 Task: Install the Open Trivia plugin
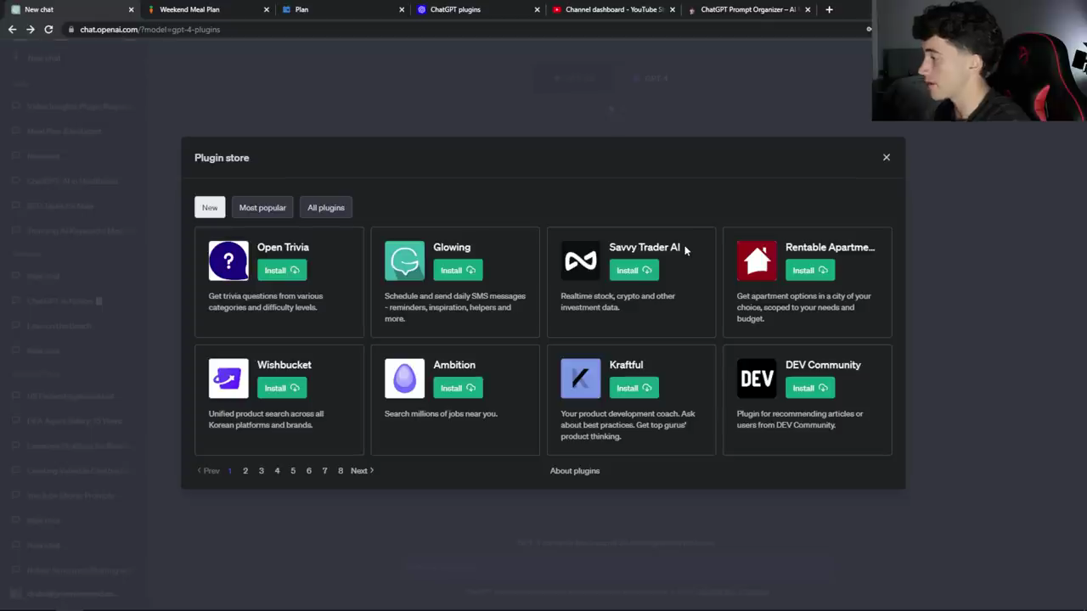(282, 270)
